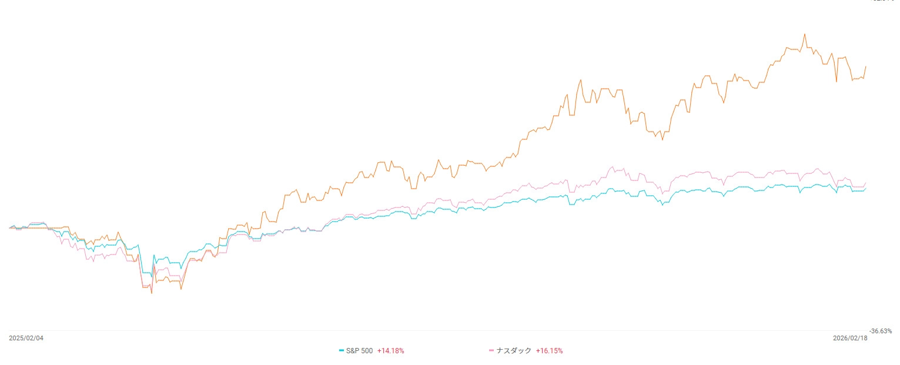Click the +14.18% return value
Image resolution: width=900 pixels, height=365 pixels.
[390, 351]
